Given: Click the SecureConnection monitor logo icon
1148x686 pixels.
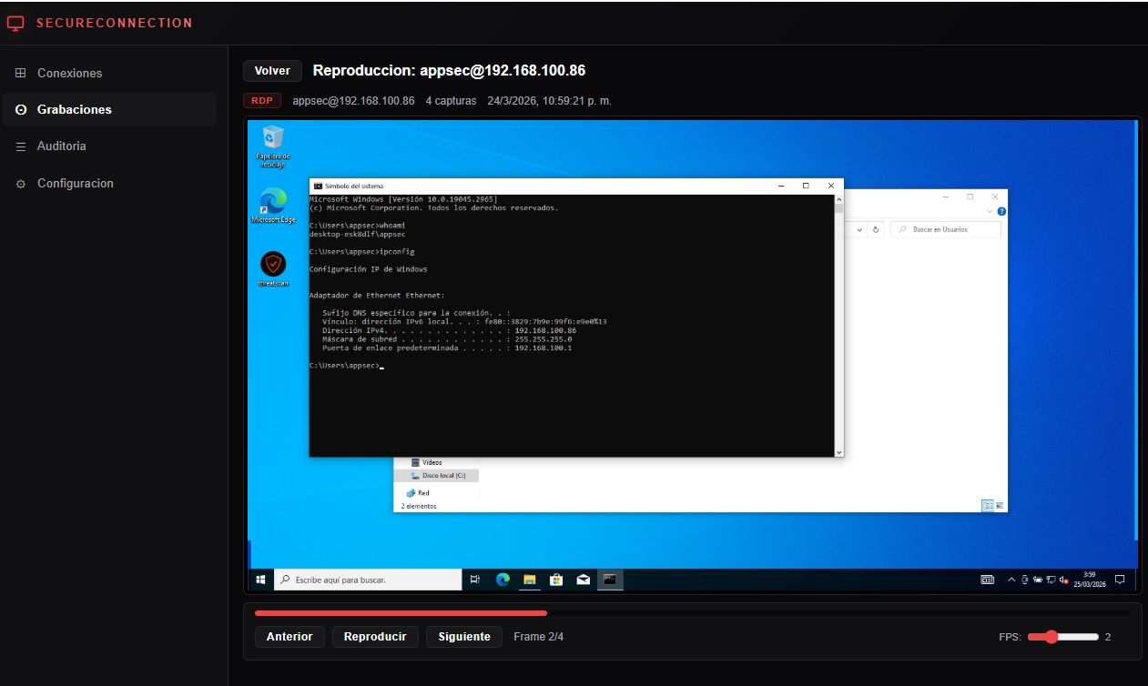Looking at the screenshot, I should [15, 24].
